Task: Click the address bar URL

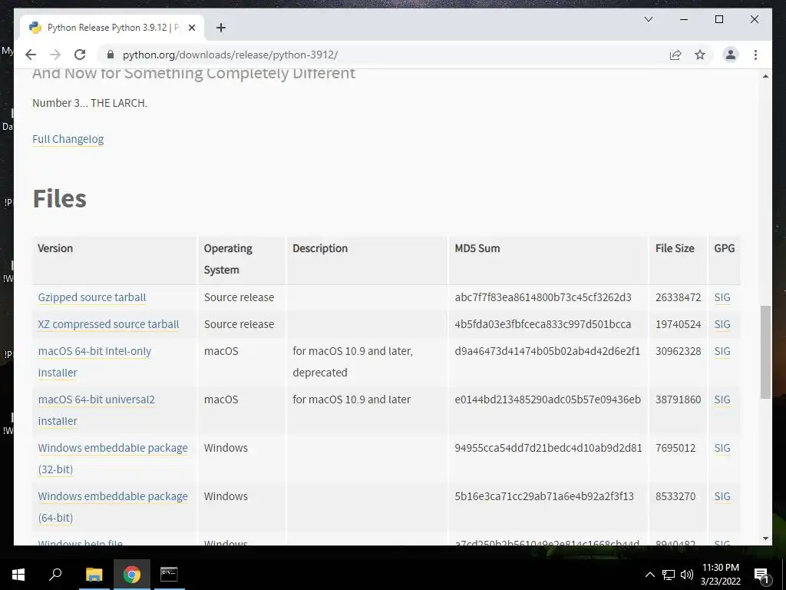Action: click(230, 55)
